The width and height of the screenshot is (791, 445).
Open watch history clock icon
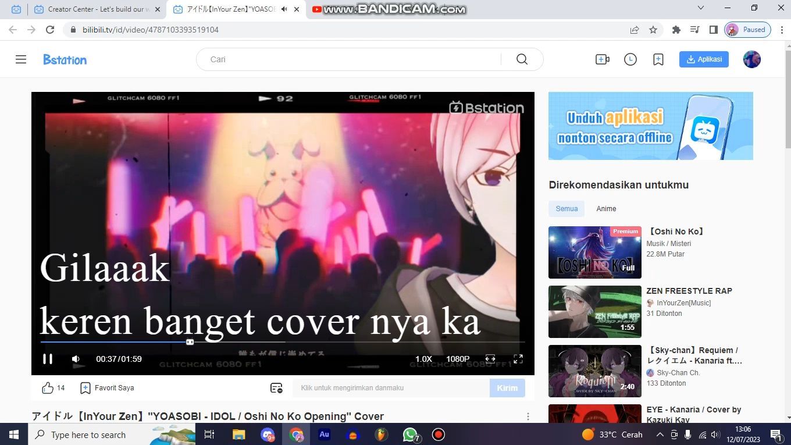(630, 59)
